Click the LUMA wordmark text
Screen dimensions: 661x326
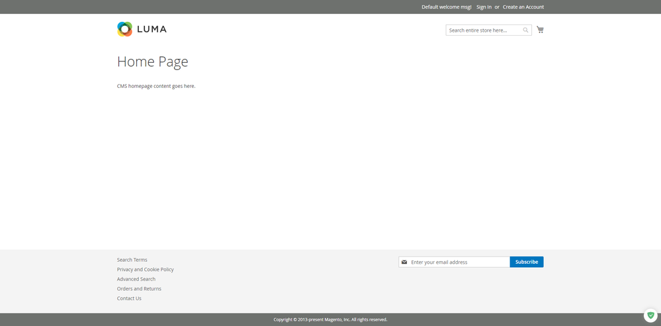click(152, 29)
